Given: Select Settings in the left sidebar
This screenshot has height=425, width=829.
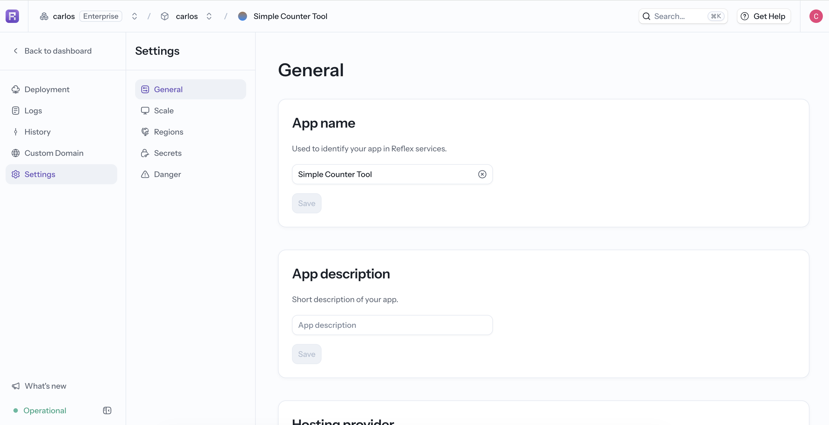Looking at the screenshot, I should (x=61, y=174).
